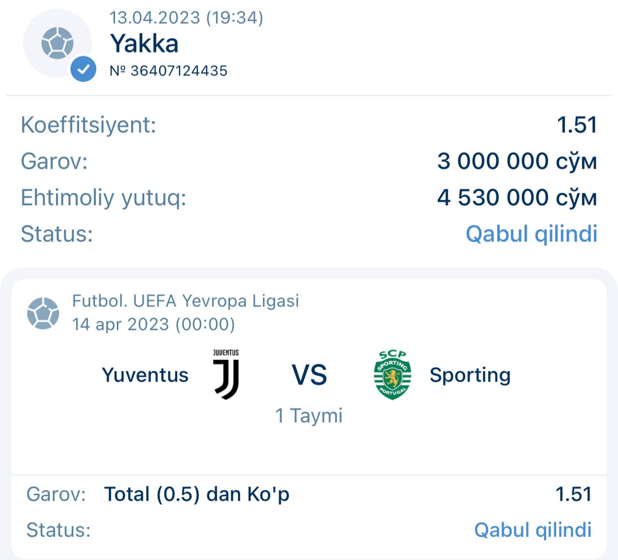
Task: Tap the Yuventus team name
Action: tap(145, 375)
